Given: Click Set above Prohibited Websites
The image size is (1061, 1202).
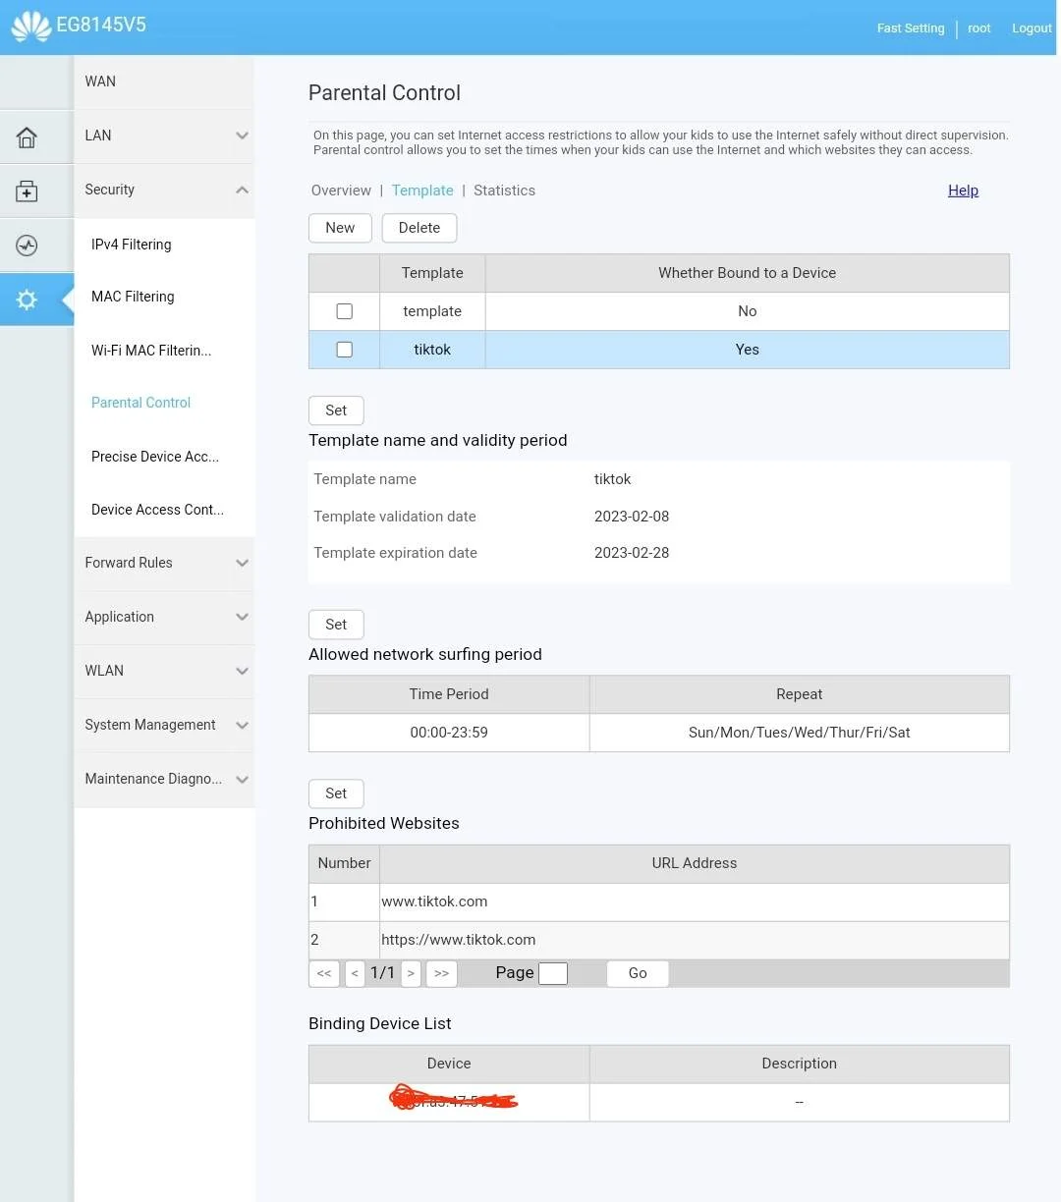Looking at the screenshot, I should [x=336, y=793].
